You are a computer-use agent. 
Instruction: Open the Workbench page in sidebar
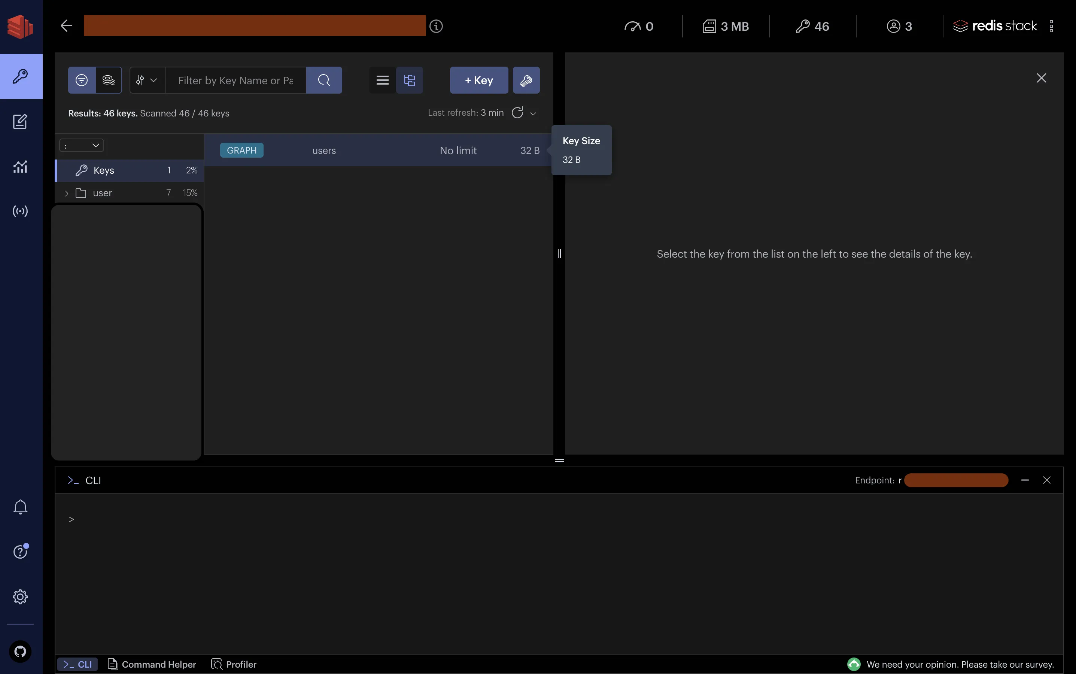[x=20, y=122]
